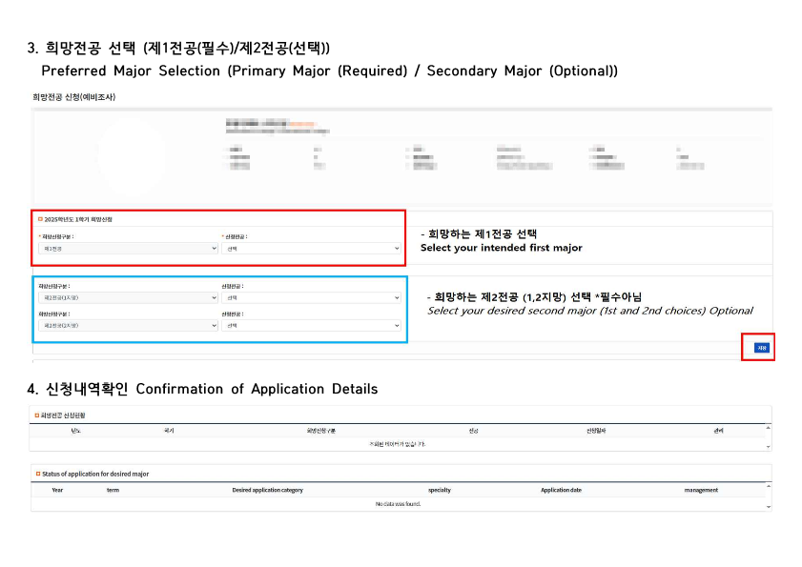Click the Year column header
This screenshot has width=802, height=567.
pos(57,490)
